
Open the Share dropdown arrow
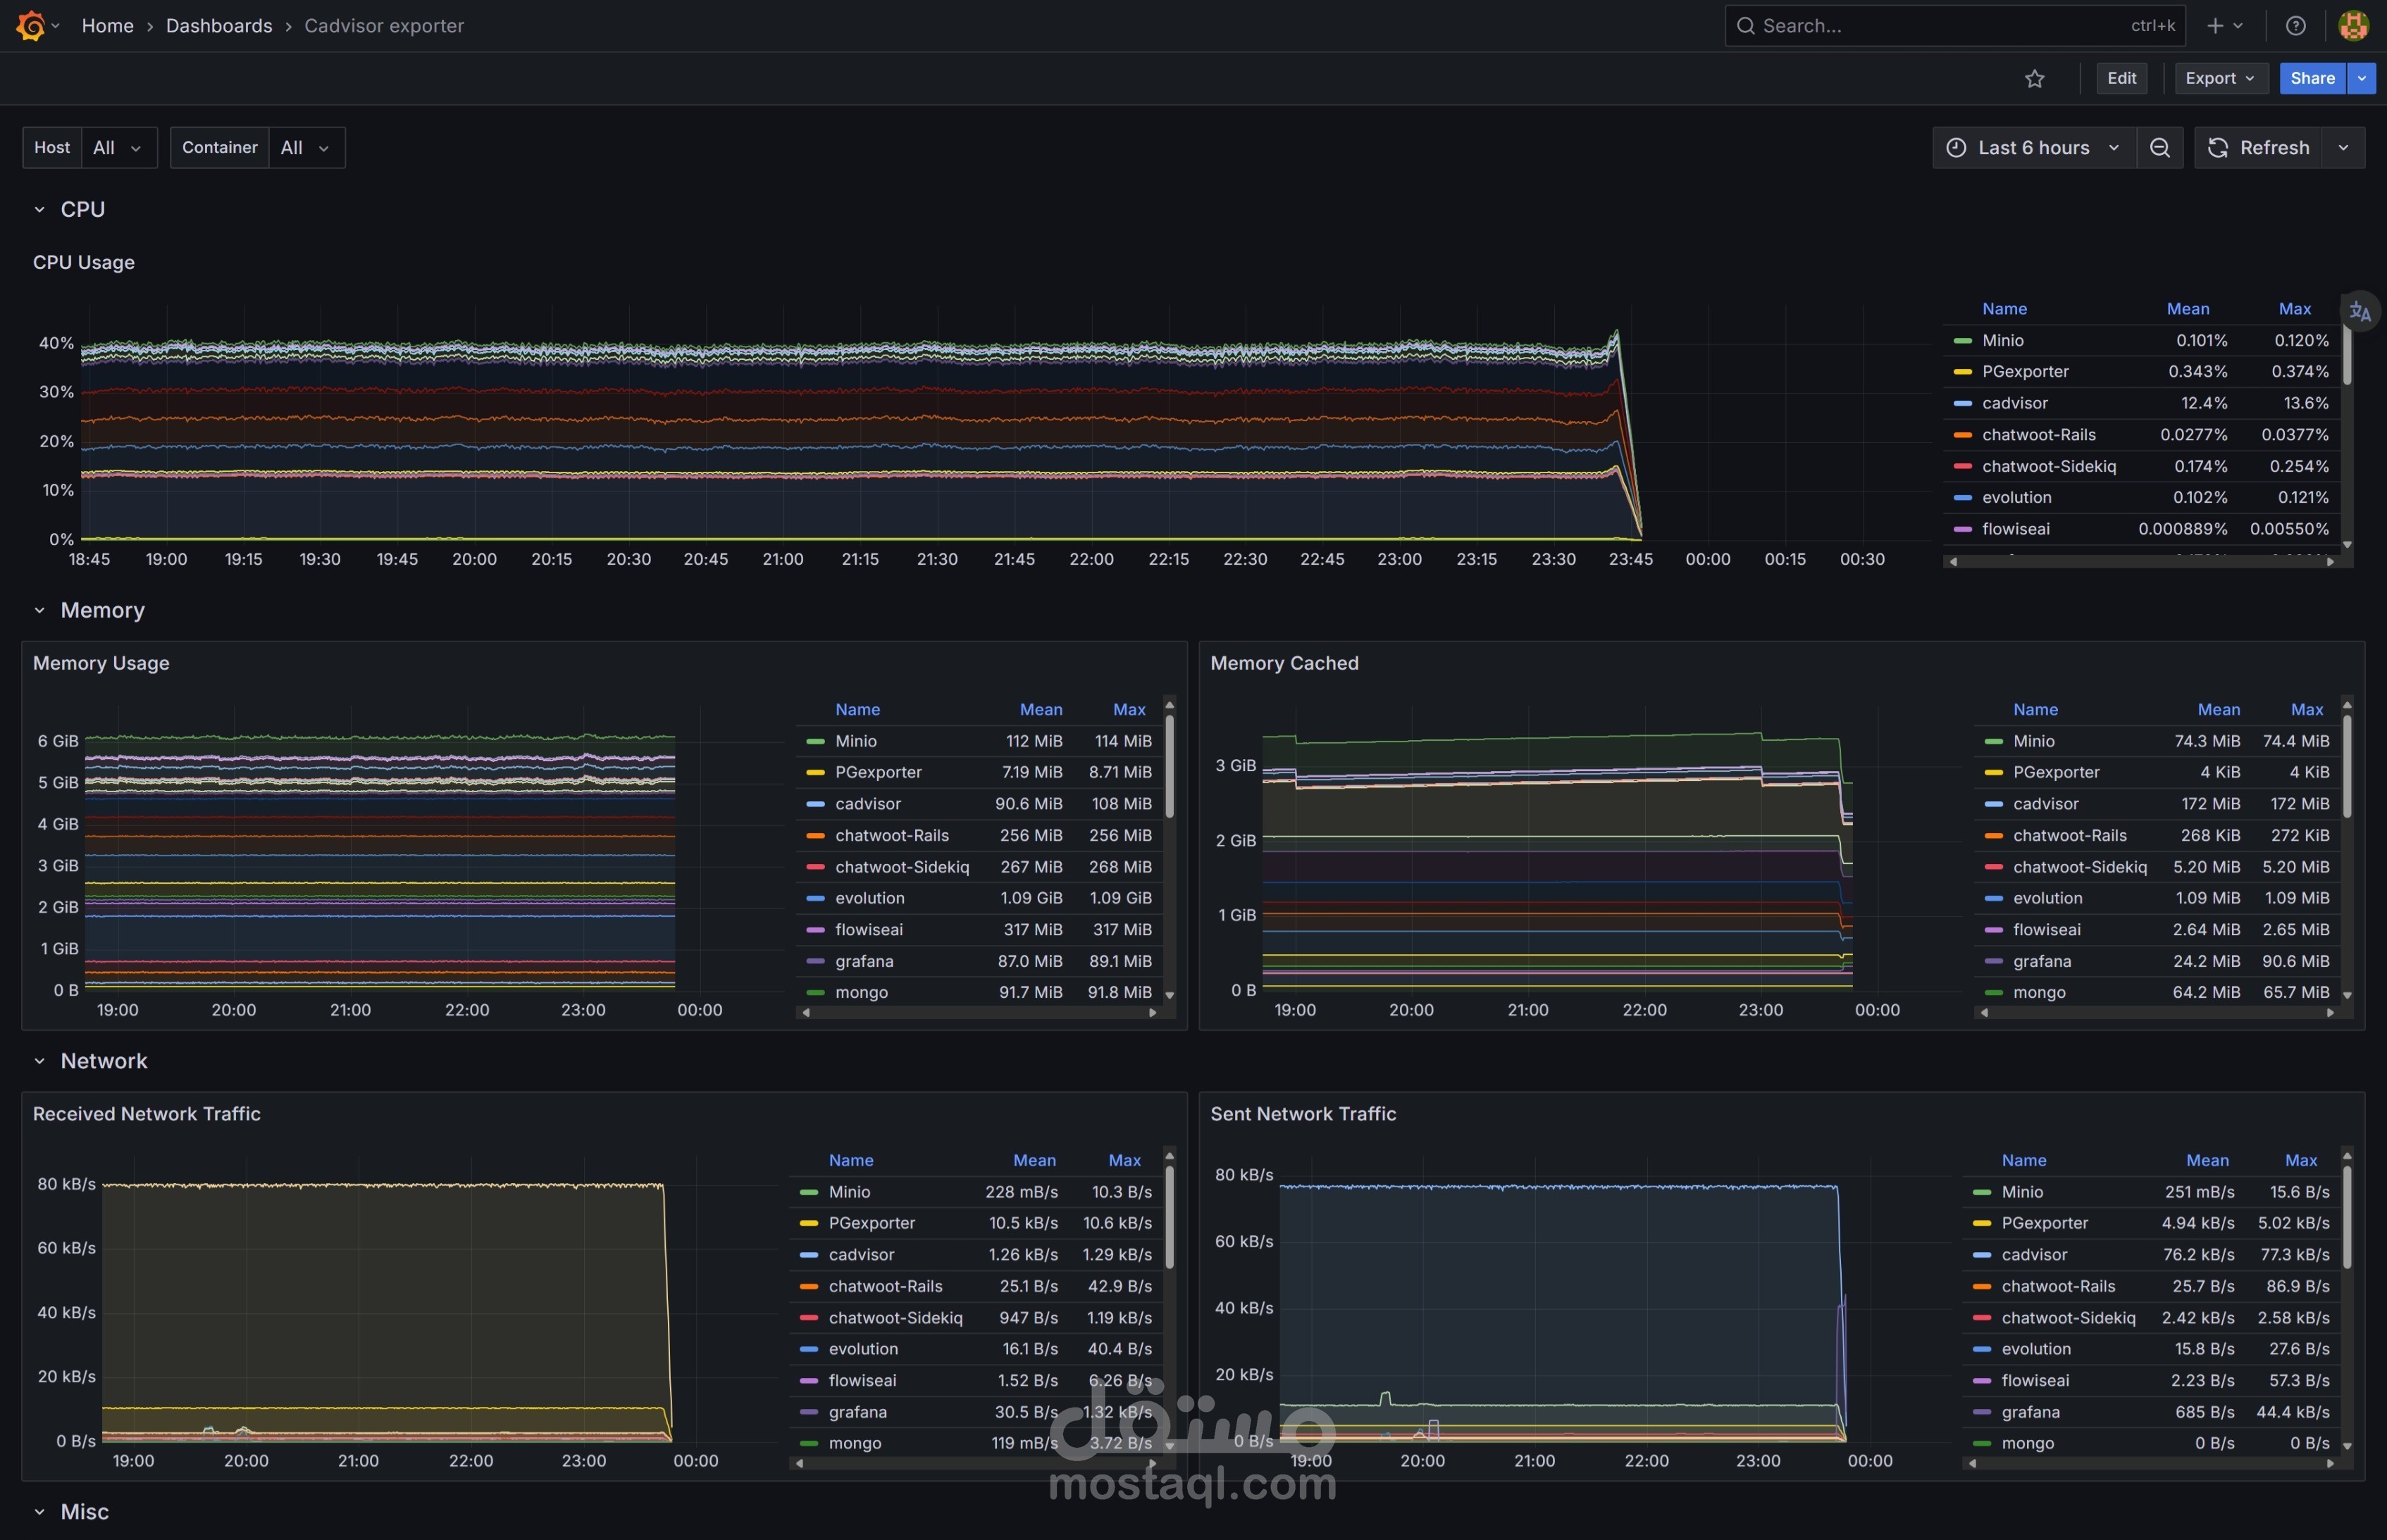[2361, 78]
